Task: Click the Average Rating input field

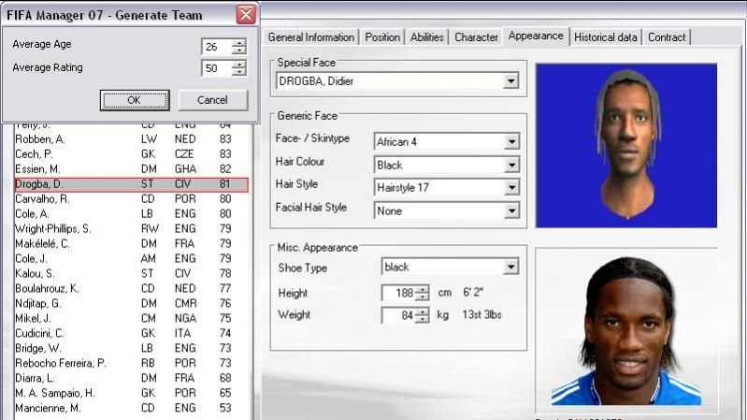Action: (x=216, y=68)
